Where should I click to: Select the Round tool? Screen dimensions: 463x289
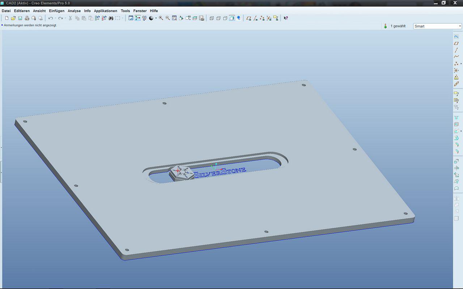pyautogui.click(x=456, y=144)
